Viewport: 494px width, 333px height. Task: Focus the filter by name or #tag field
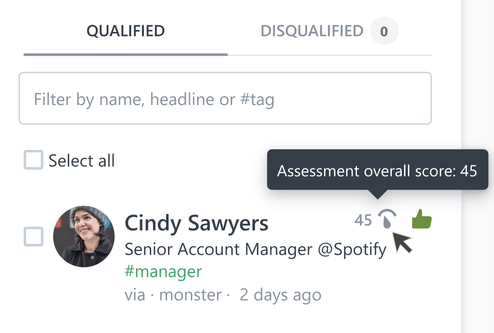pyautogui.click(x=225, y=99)
